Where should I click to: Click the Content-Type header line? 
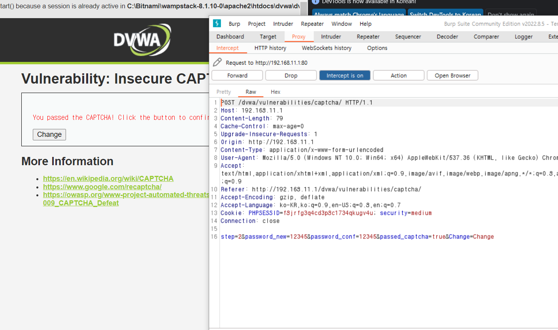[x=302, y=150]
